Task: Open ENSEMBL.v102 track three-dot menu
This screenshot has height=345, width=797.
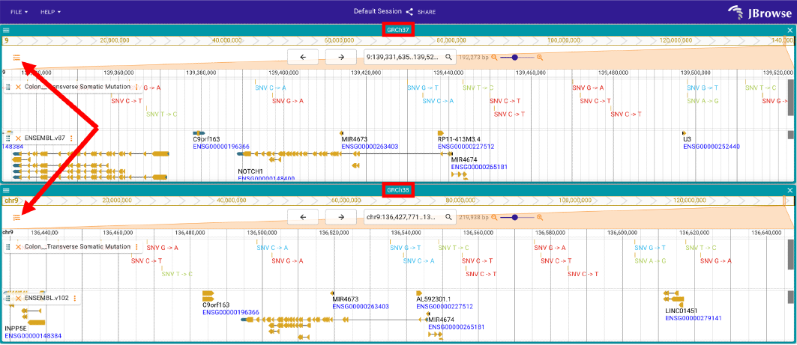Action: point(75,298)
